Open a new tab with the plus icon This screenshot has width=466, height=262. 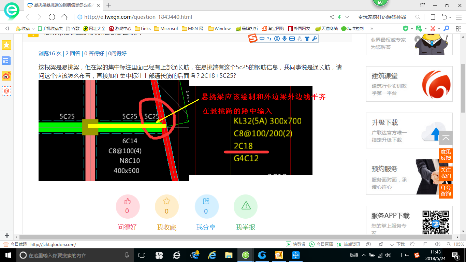109,5
